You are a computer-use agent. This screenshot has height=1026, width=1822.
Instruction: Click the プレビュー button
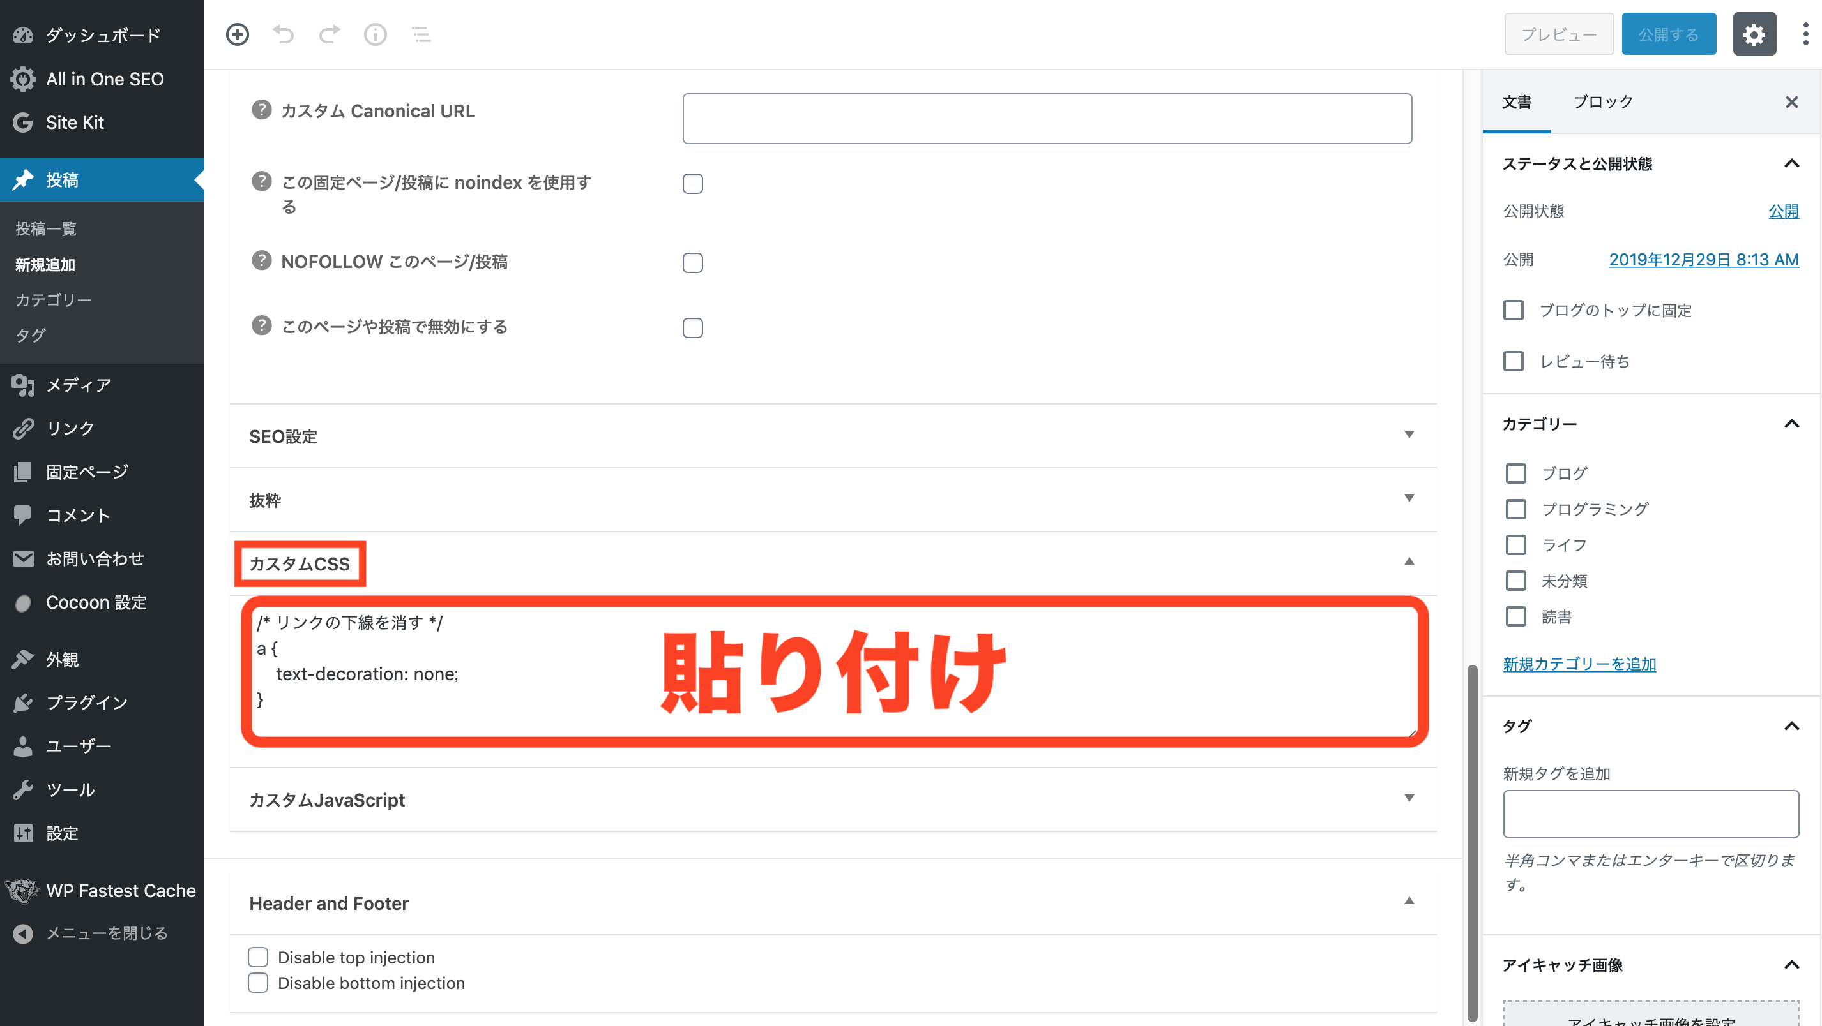1559,34
